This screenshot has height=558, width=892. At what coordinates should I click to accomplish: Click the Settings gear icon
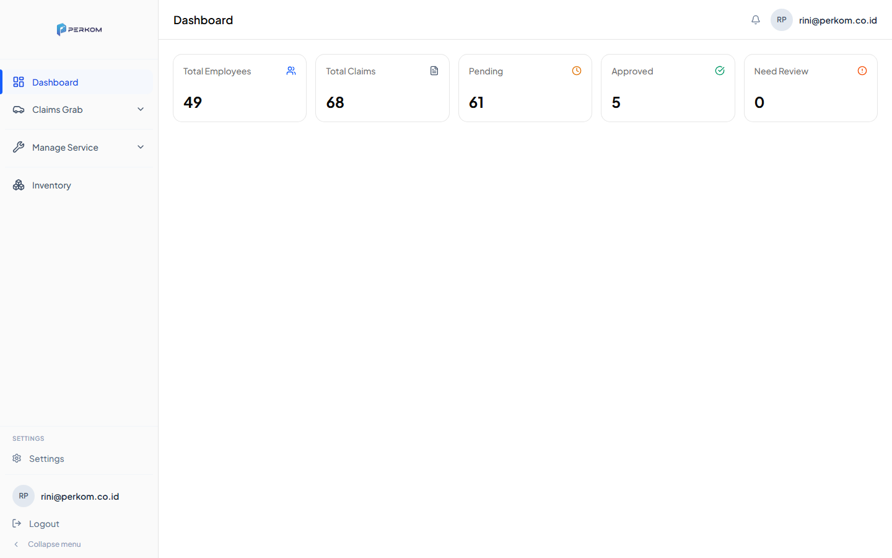17,458
